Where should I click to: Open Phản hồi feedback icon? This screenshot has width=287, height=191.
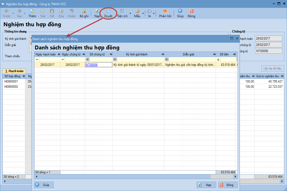[165, 11]
